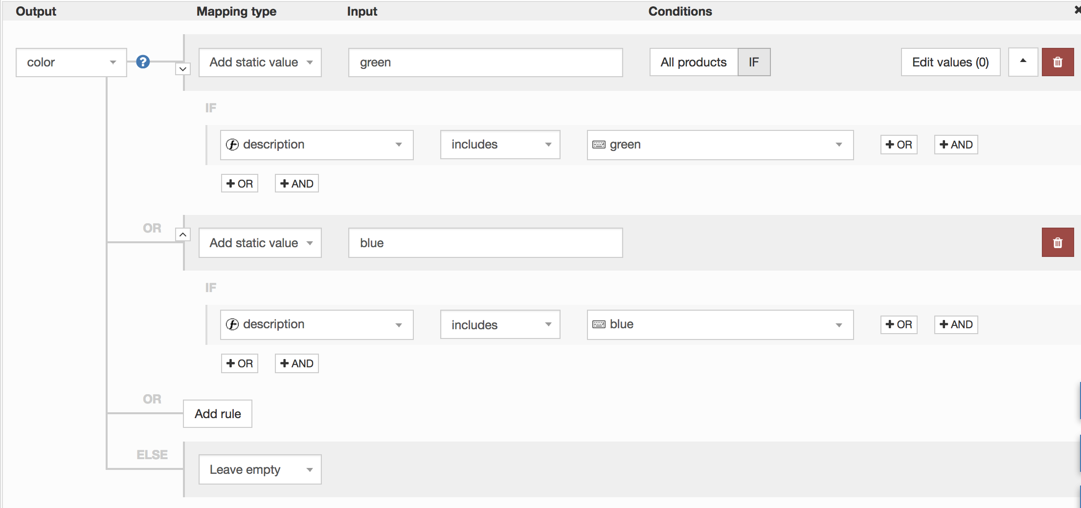Move blue rule up with chevron
The image size is (1081, 508).
click(182, 234)
